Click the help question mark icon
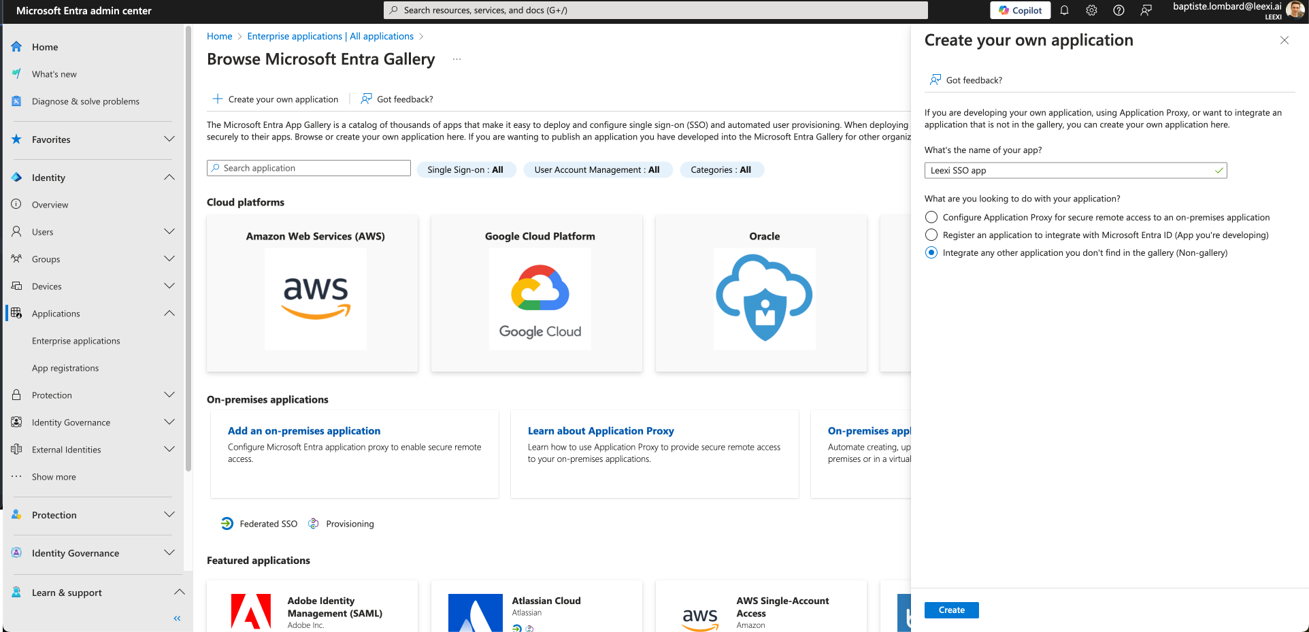Image resolution: width=1309 pixels, height=632 pixels. [x=1119, y=10]
